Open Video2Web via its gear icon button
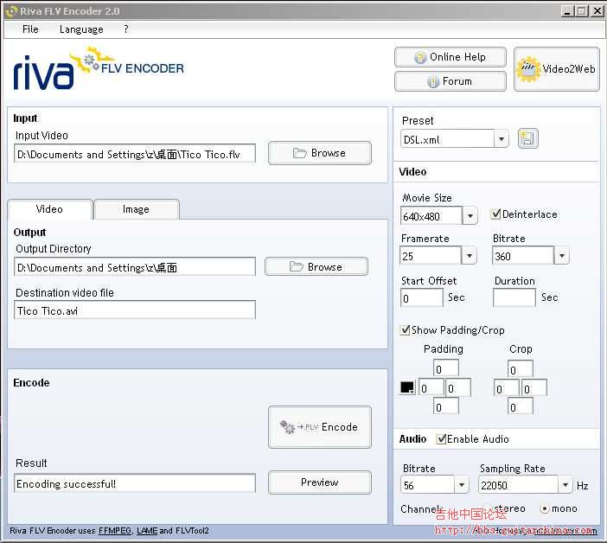The image size is (607, 543). click(x=556, y=69)
